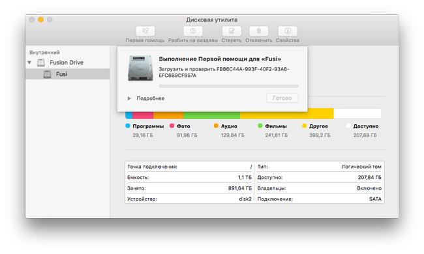Click the green Фильмы legend dot
The image size is (424, 254).
click(x=260, y=126)
